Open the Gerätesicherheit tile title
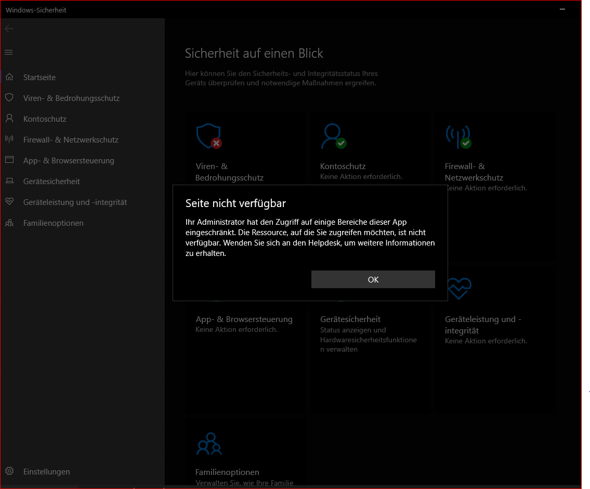Image resolution: width=590 pixels, height=489 pixels. (350, 319)
